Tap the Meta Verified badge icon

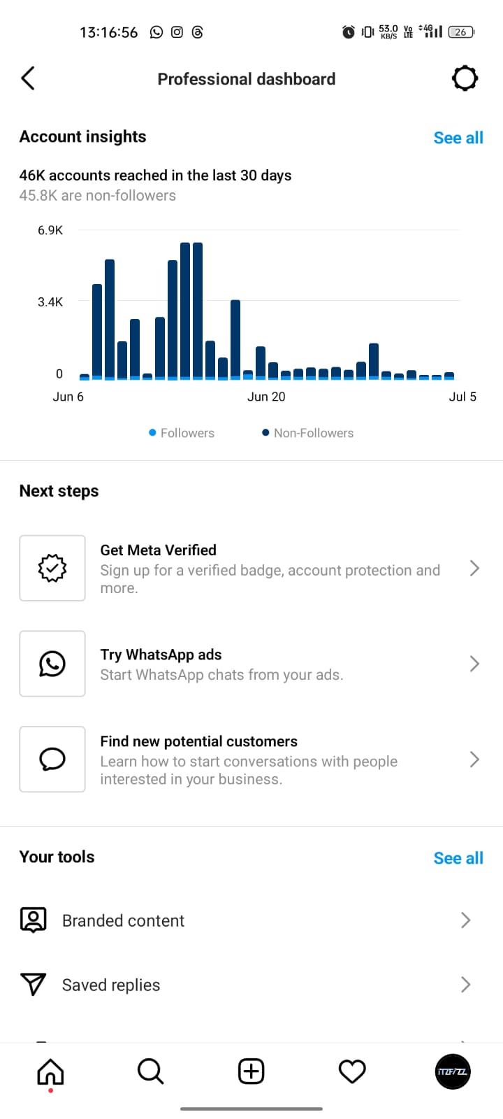click(52, 568)
